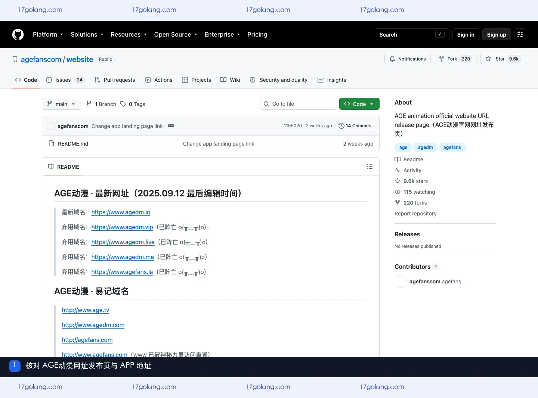Select the Code repository tab
The height and width of the screenshot is (398, 538).
coord(26,80)
